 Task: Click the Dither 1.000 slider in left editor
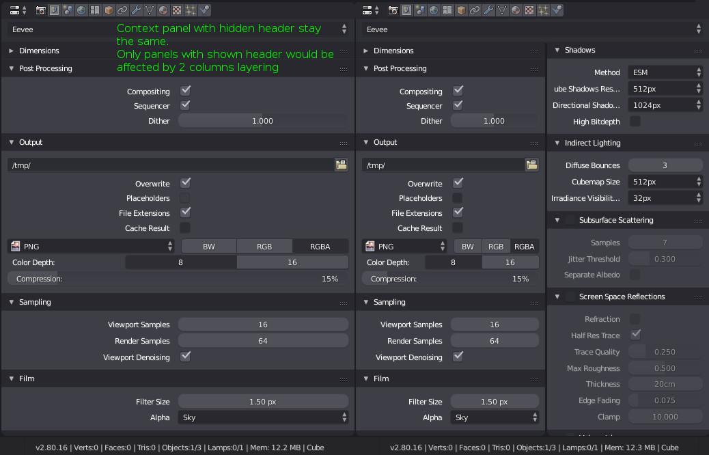click(263, 121)
